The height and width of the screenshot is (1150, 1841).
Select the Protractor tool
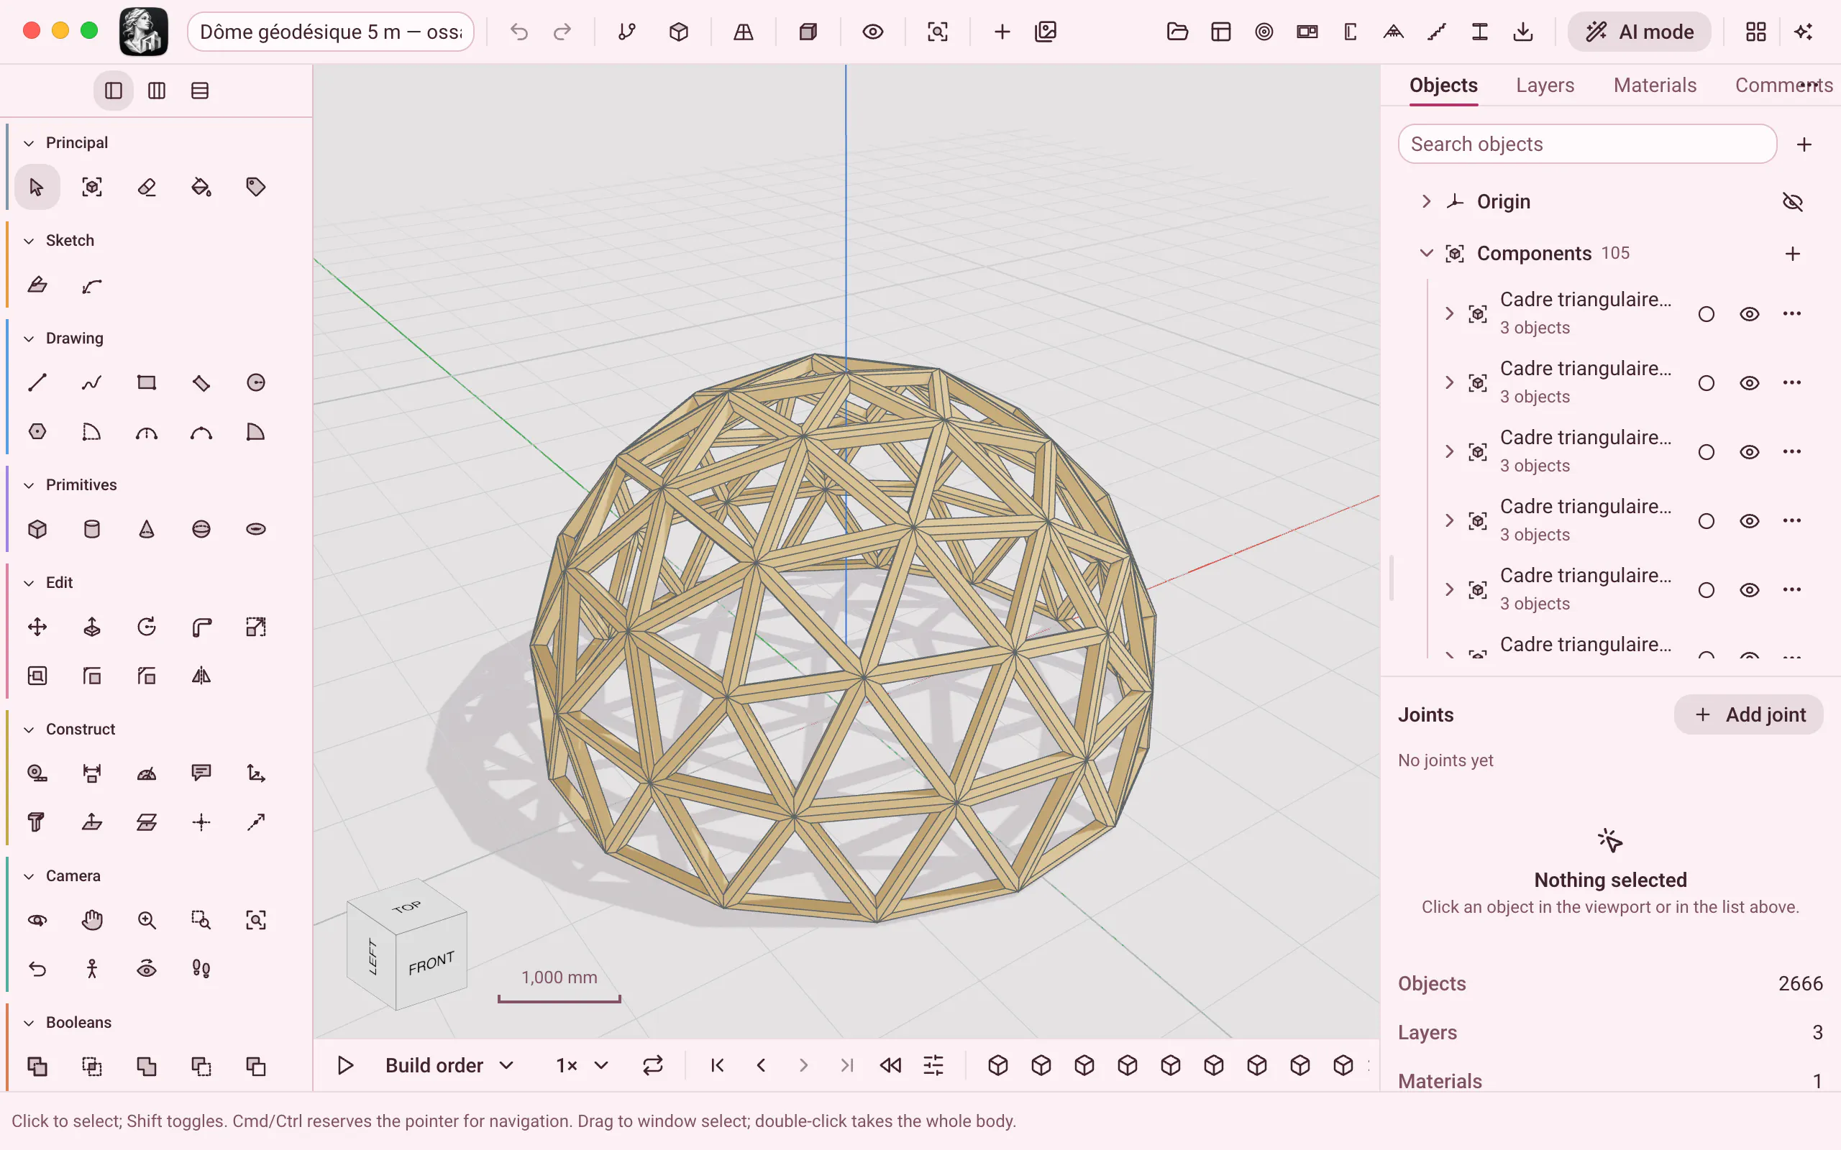click(146, 773)
